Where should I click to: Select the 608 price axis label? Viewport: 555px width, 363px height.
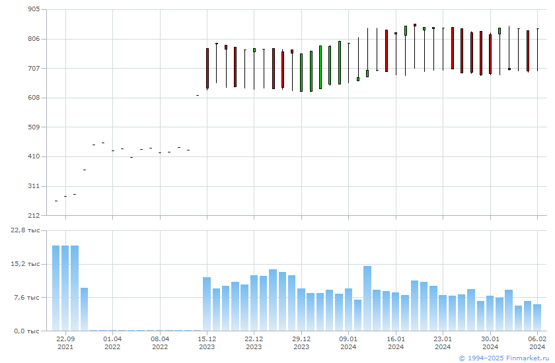[34, 98]
